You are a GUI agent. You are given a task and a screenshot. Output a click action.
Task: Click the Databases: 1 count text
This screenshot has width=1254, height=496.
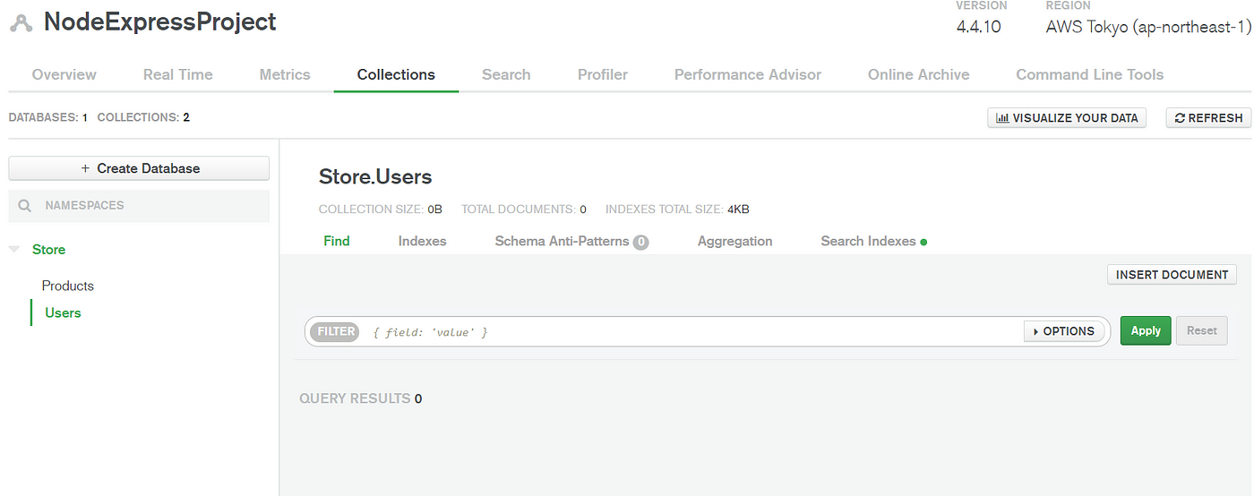click(48, 117)
